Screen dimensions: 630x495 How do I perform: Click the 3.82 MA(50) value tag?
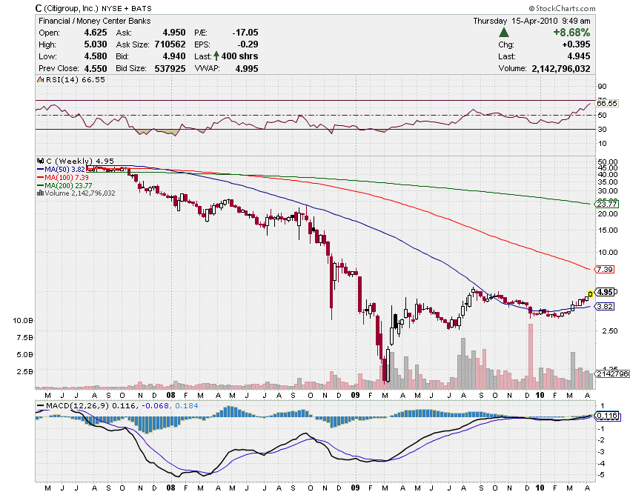(x=604, y=307)
